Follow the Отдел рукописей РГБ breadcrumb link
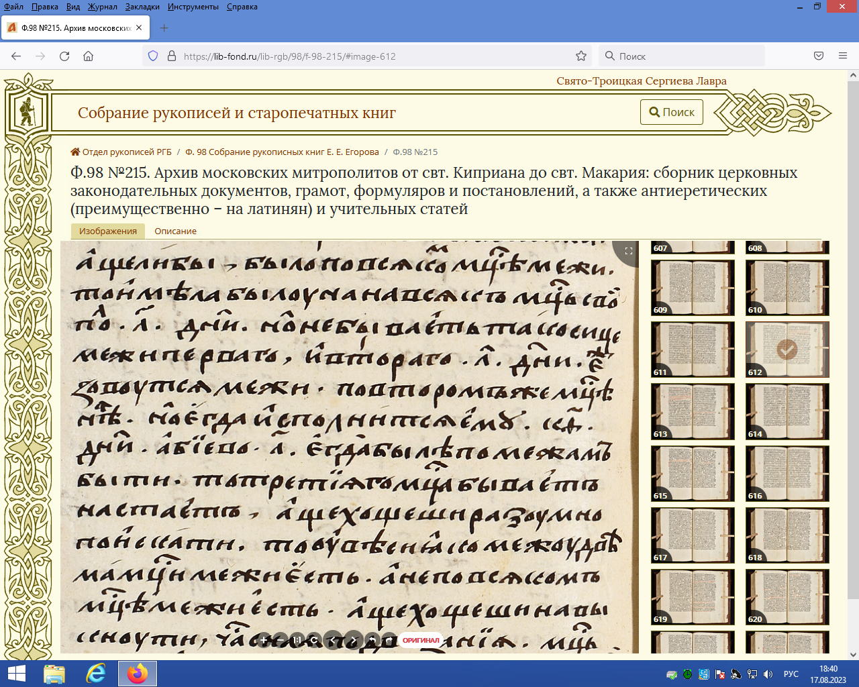859x687 pixels. click(126, 152)
